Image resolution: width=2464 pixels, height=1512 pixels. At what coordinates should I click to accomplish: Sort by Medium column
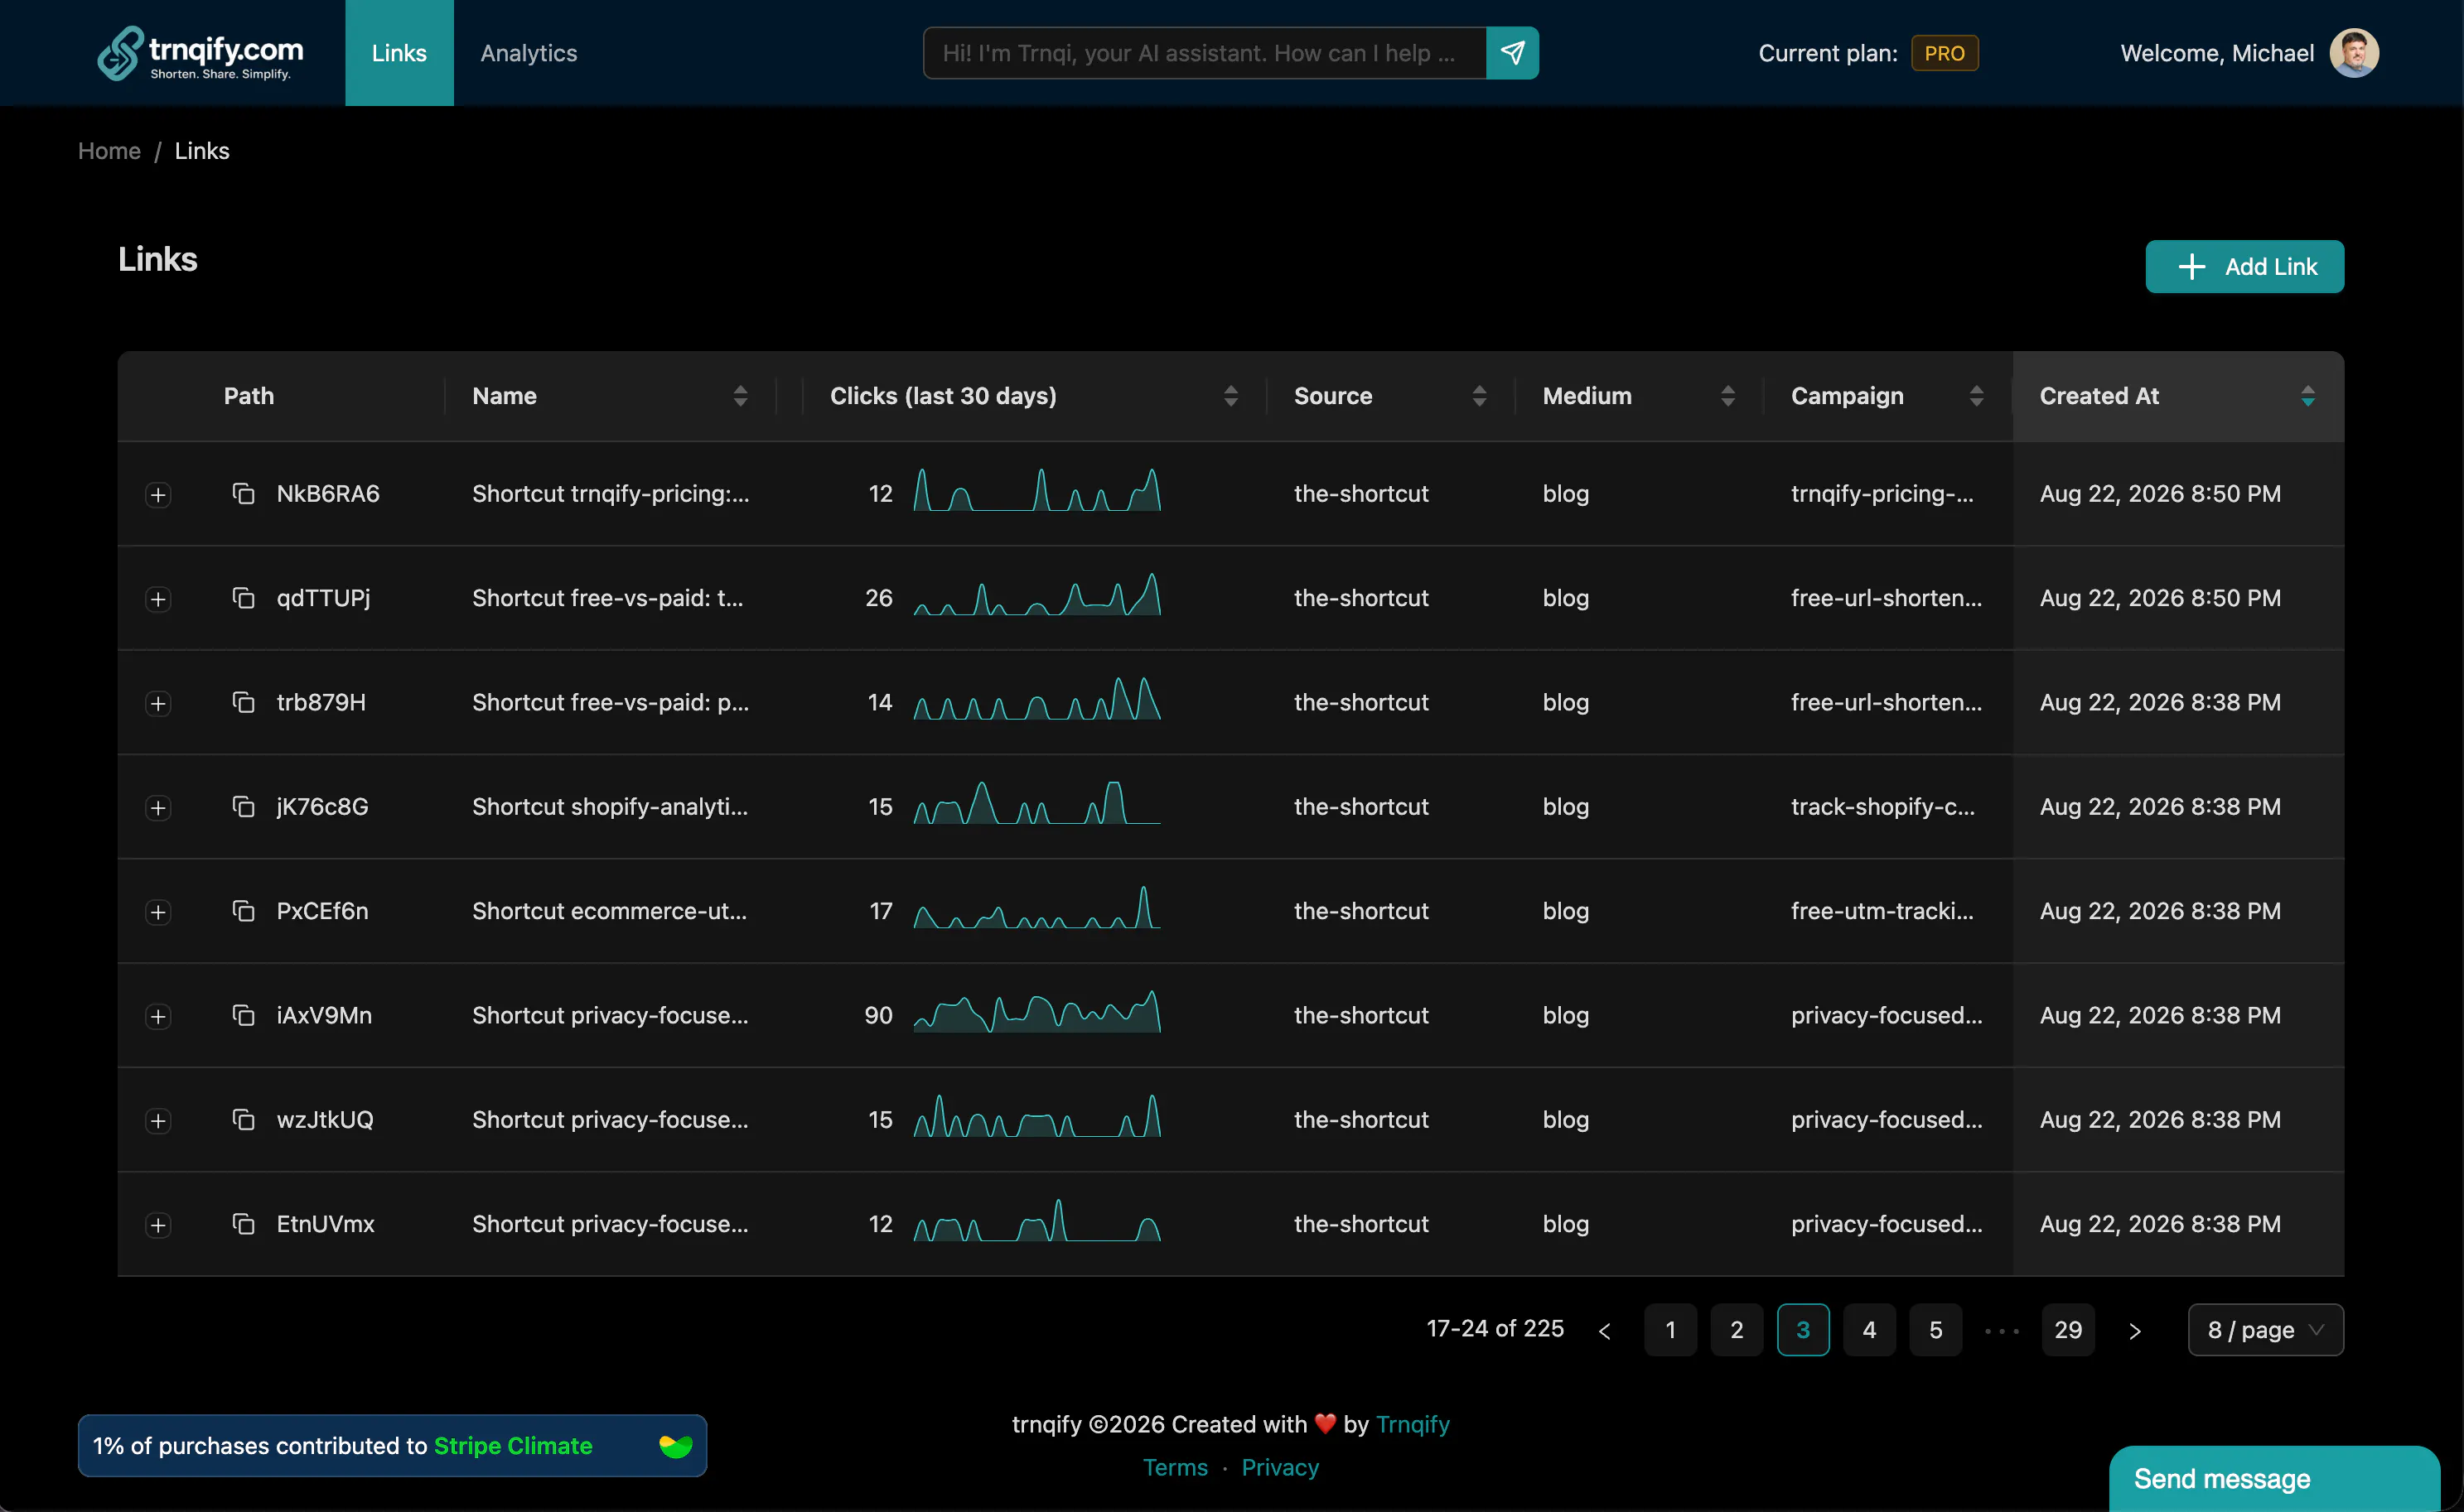(1727, 396)
